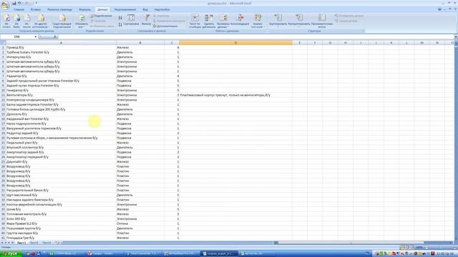Import data with 'Из текста' icon

(x=26, y=21)
